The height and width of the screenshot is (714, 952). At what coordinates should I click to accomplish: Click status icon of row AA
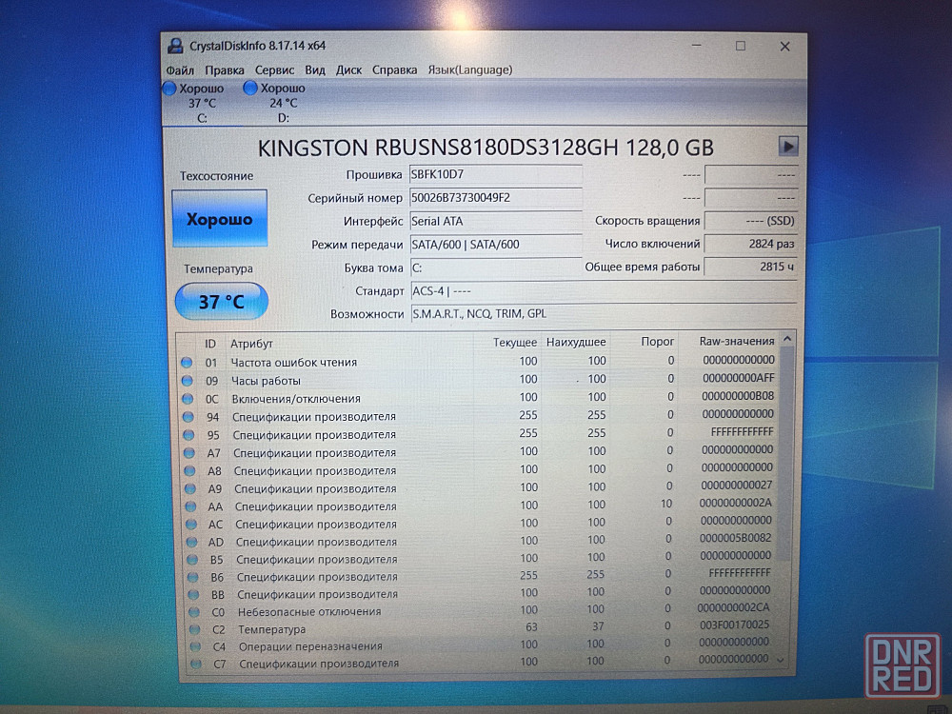click(191, 506)
